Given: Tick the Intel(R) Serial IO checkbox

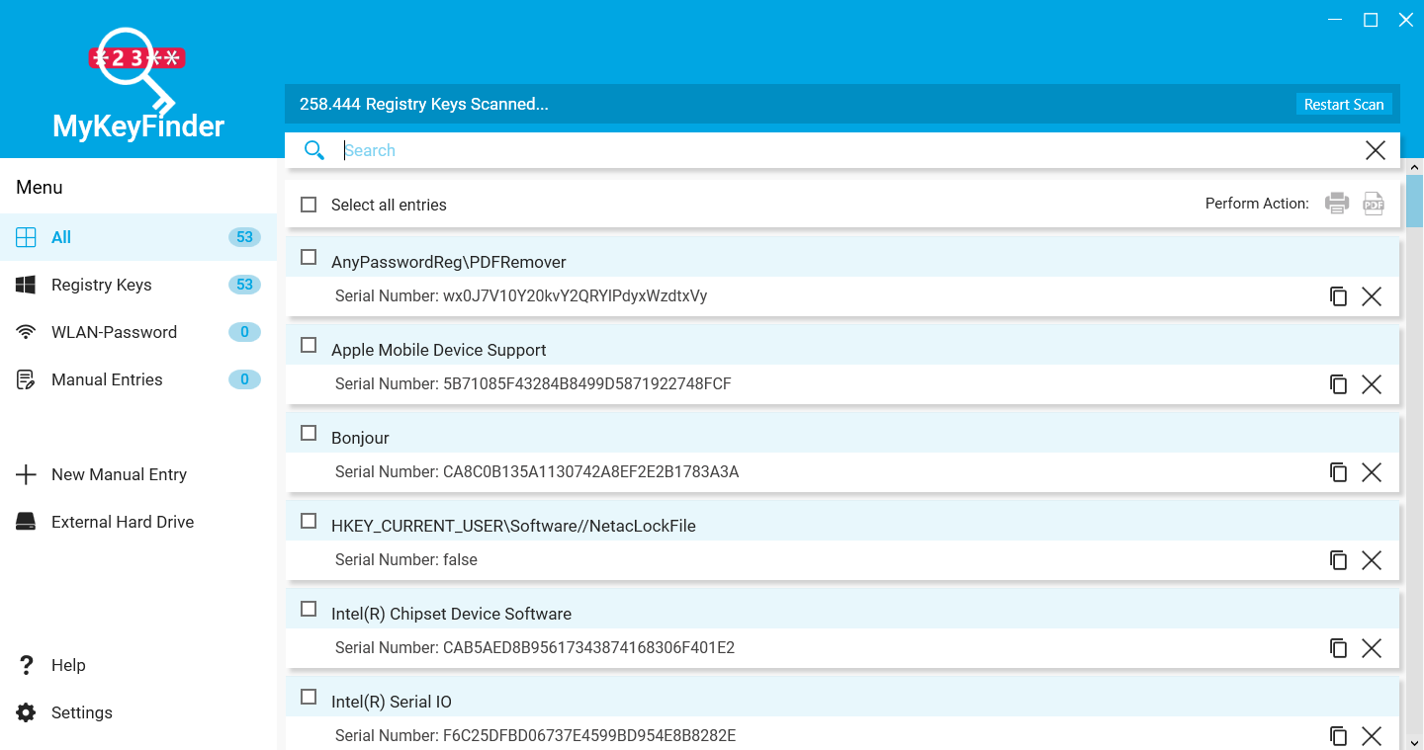Looking at the screenshot, I should click(309, 697).
